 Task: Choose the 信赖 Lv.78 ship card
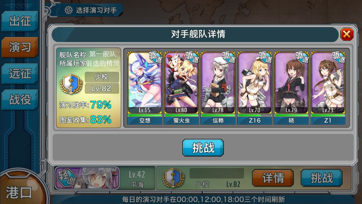pyautogui.click(x=218, y=88)
